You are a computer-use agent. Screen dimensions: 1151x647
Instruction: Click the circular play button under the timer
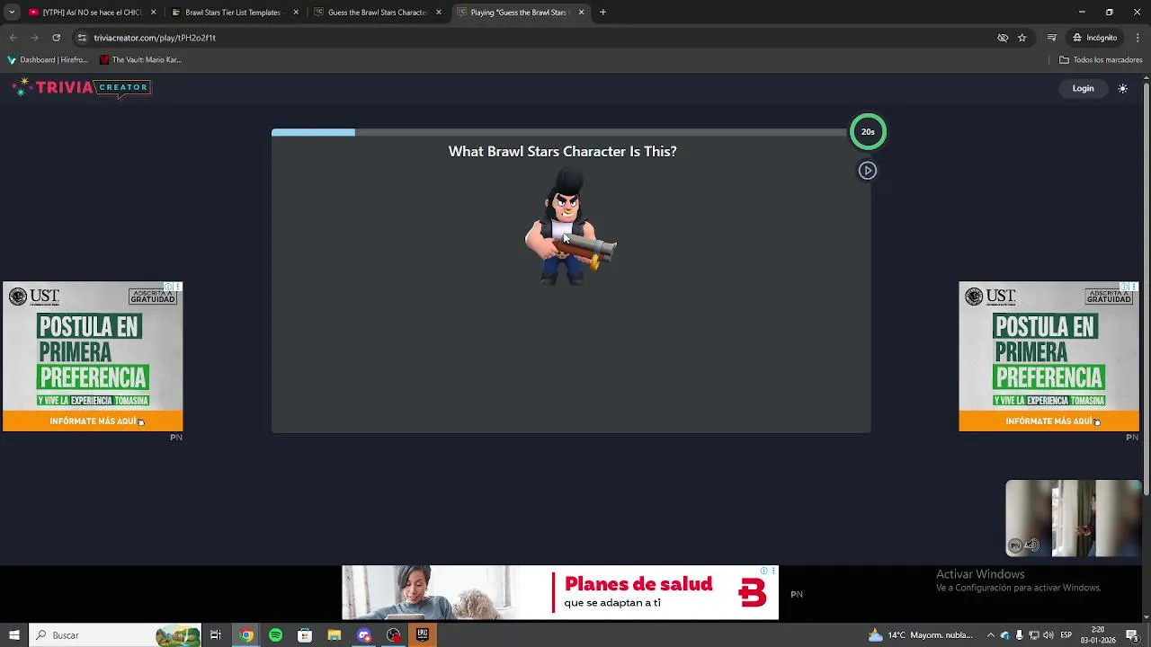(x=867, y=171)
